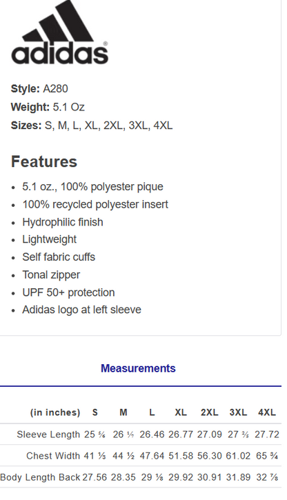
Task: Click the 31.89 body length cell
Action: (x=238, y=477)
